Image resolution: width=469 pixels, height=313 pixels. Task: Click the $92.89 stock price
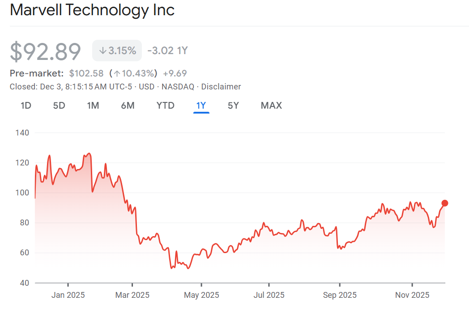46,51
